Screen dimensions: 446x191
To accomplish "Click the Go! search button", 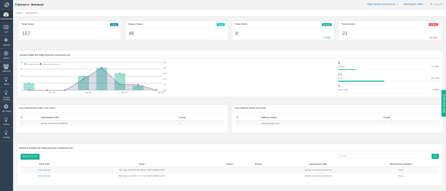I will point(435,156).
